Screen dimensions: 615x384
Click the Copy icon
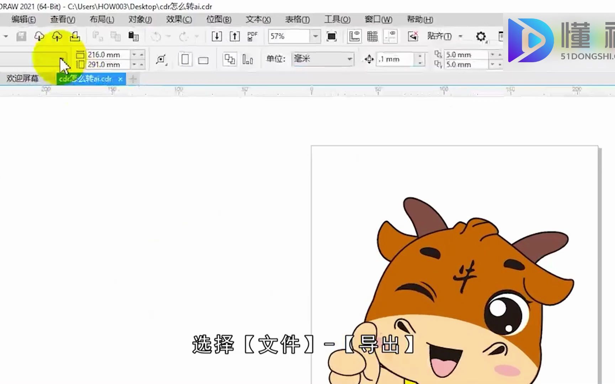115,36
